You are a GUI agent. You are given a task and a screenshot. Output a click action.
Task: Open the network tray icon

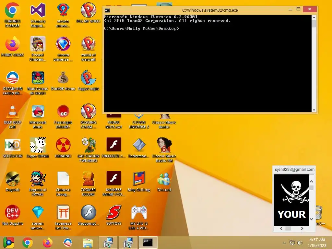[292, 243]
